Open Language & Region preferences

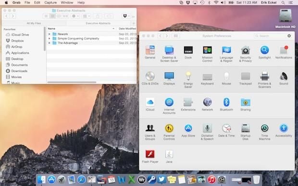click(226, 54)
